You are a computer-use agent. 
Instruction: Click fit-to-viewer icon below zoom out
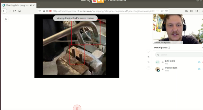click(148, 67)
